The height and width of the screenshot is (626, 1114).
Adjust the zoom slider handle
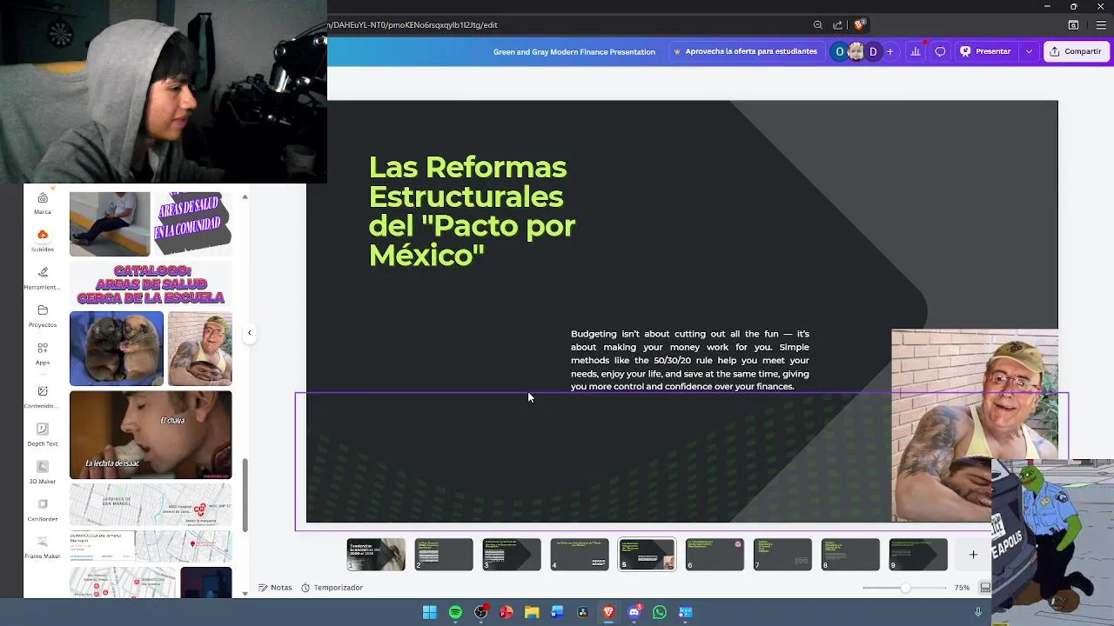click(x=906, y=588)
